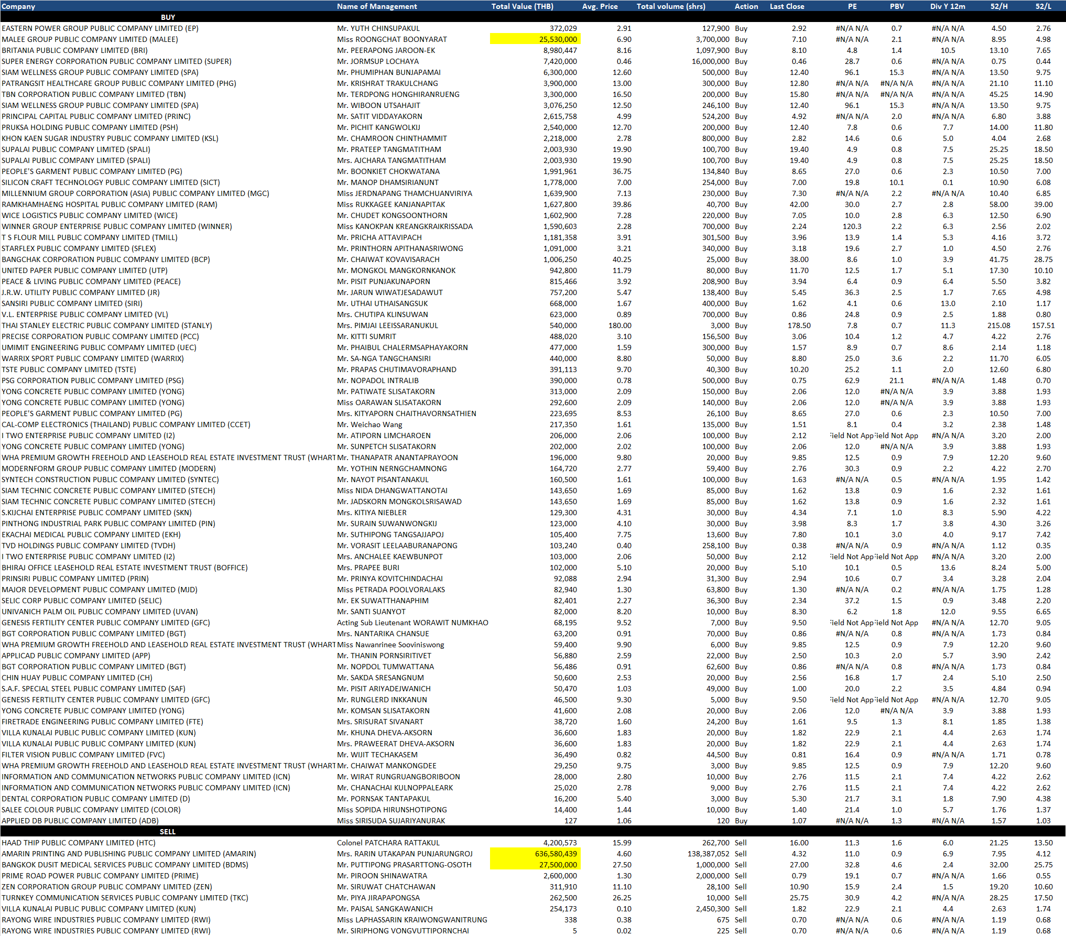Click highlighted 636,580,439 AMARIN value cell
Screen dimensions: 1066x936
click(536, 854)
